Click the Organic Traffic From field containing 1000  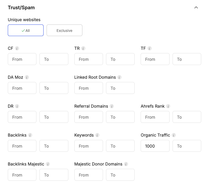tap(155, 146)
